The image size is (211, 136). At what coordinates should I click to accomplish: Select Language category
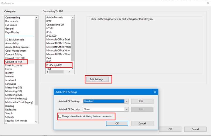(11, 84)
